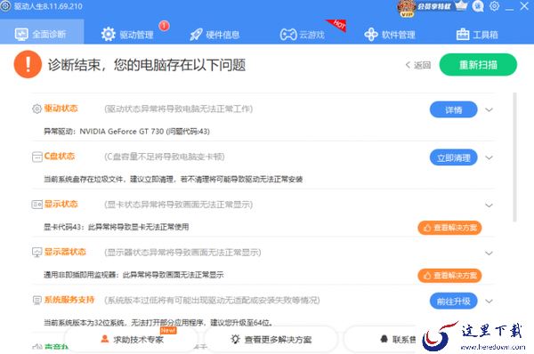The height and width of the screenshot is (354, 534).
Task: Click 求助技术专家 button
Action: pyautogui.click(x=131, y=339)
